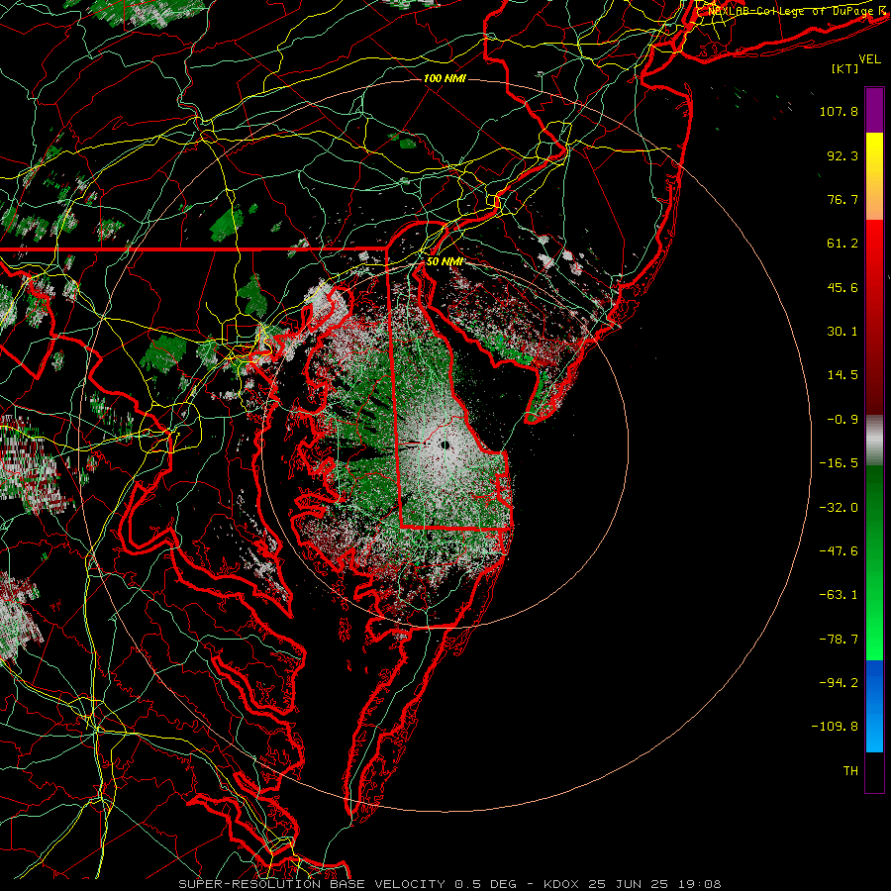The width and height of the screenshot is (891, 891).
Task: Click the 14.5 velocity scale value
Action: pyautogui.click(x=842, y=375)
